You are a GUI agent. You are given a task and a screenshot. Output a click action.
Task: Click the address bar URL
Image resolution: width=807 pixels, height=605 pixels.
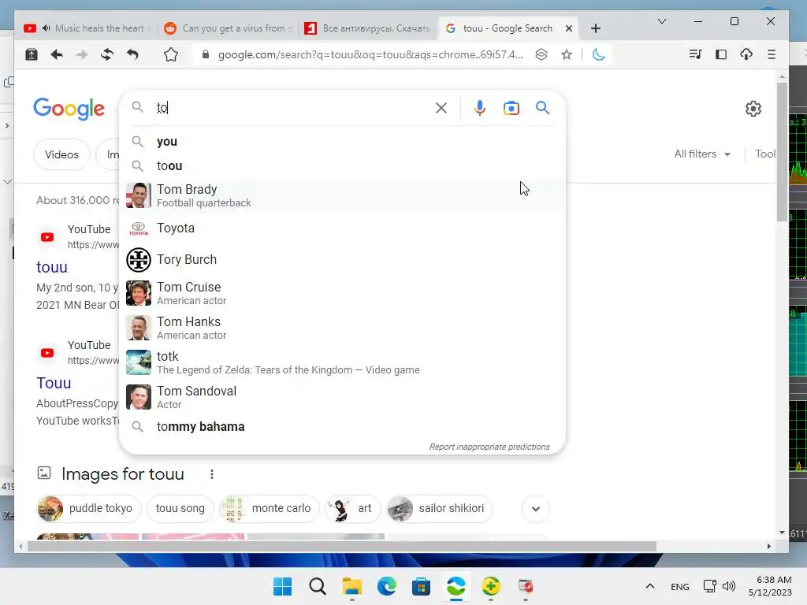coord(370,54)
